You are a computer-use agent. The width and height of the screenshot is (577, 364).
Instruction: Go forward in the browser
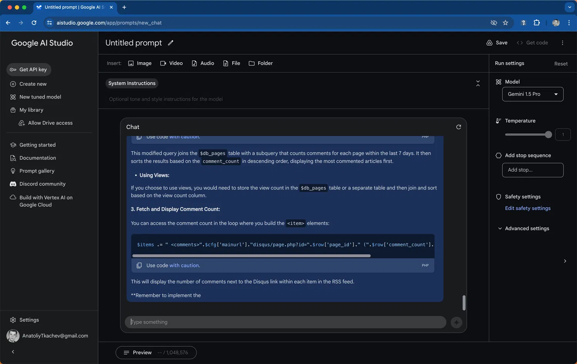(x=21, y=23)
